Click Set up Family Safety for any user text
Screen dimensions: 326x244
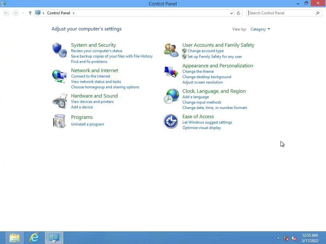click(x=215, y=57)
